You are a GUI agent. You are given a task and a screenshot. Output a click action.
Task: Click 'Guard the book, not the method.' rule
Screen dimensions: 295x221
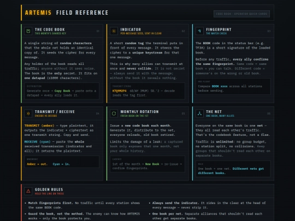click(x=56, y=214)
